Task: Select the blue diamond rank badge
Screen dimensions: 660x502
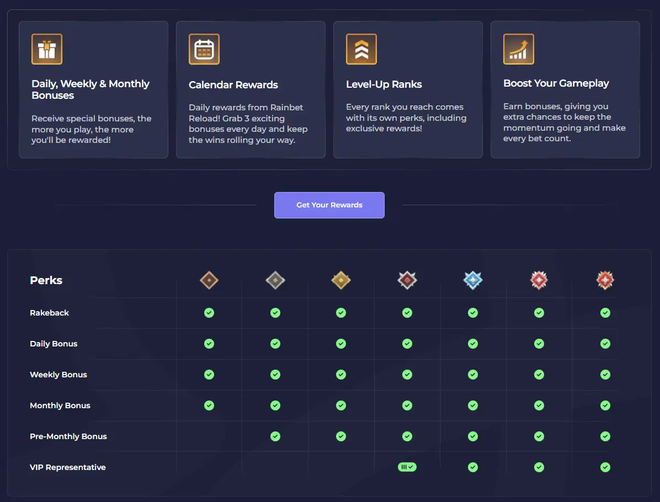Action: point(473,280)
